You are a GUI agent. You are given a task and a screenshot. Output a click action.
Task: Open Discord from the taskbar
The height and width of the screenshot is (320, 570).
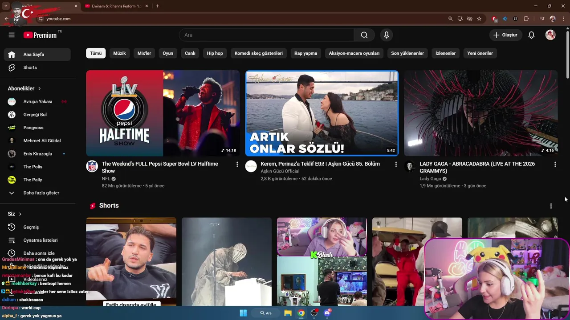327,313
